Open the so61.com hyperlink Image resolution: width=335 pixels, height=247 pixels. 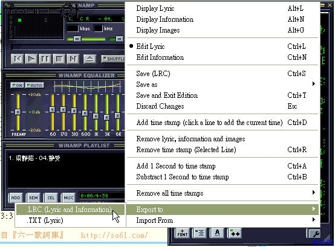114,236
